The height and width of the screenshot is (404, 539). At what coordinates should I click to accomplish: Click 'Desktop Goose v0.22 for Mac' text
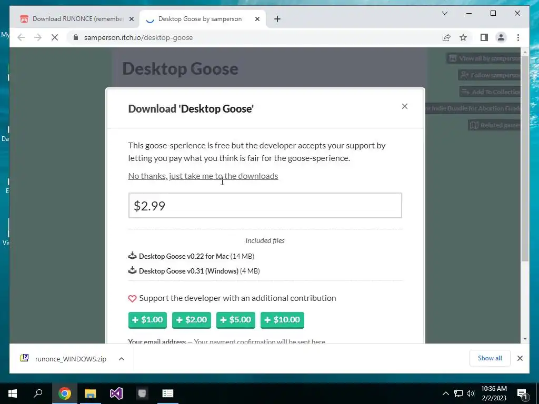(x=184, y=256)
